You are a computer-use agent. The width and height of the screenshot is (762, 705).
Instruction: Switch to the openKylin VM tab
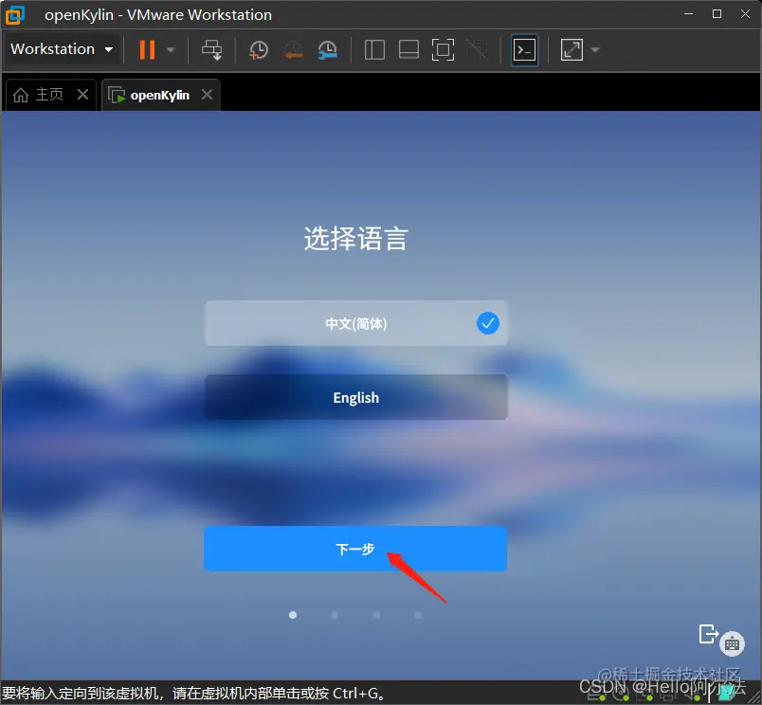[x=156, y=94]
